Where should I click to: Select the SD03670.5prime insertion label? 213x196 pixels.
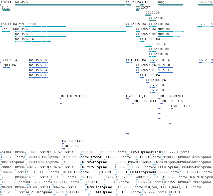point(174,177)
